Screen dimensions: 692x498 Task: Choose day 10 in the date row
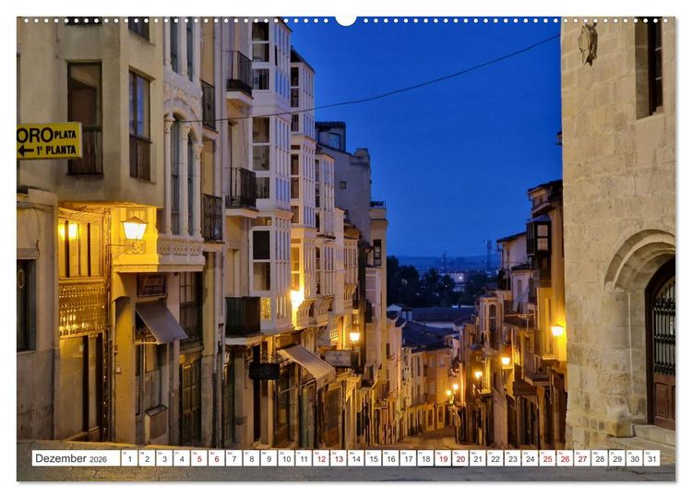point(286,458)
